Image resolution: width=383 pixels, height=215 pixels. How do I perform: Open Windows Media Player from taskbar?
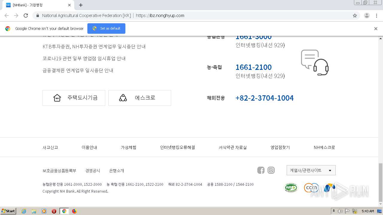[x=44, y=211]
